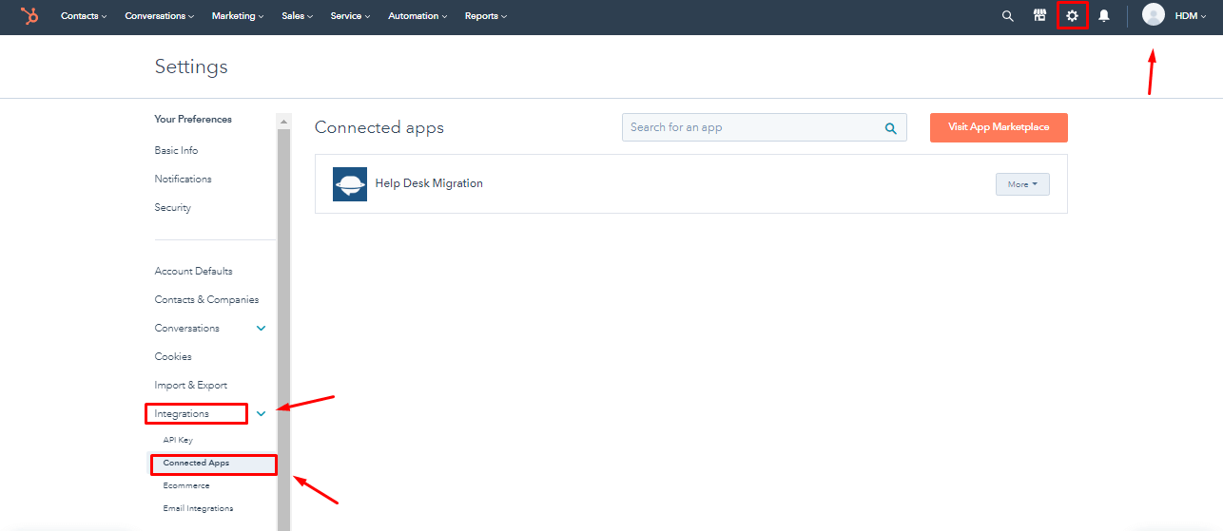This screenshot has height=531, width=1223.
Task: Open the Reports menu
Action: pos(486,16)
